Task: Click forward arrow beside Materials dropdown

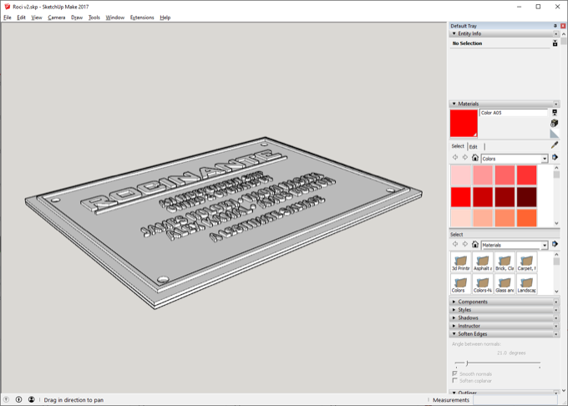Action: (465, 244)
